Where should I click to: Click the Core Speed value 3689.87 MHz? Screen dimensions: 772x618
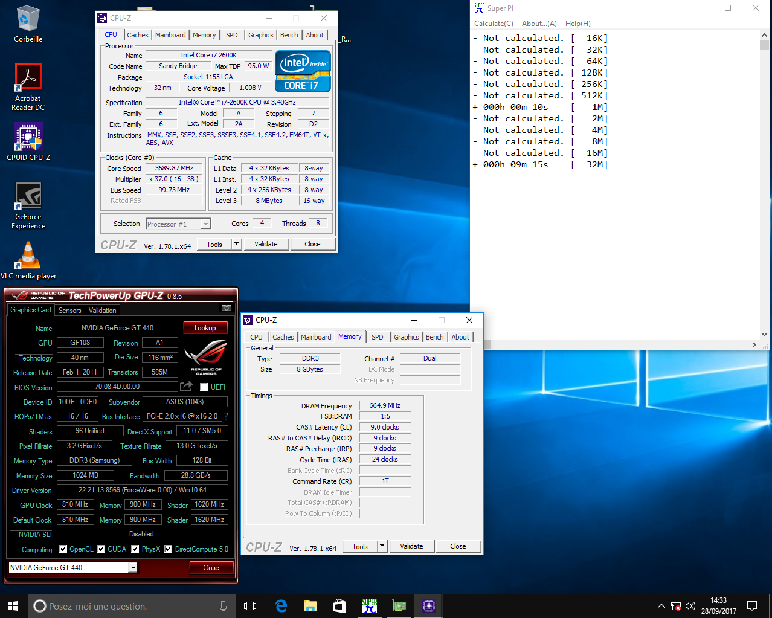[174, 169]
